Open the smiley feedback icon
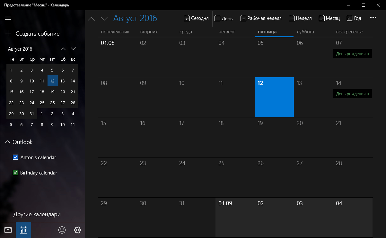386x238 pixels. (x=62, y=230)
